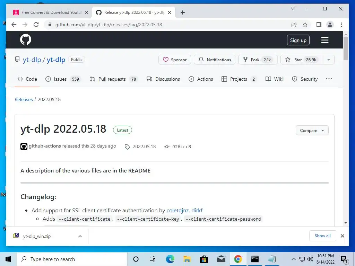355x266 pixels.
Task: Open Chrome three-dot menu
Action: tap(341, 25)
